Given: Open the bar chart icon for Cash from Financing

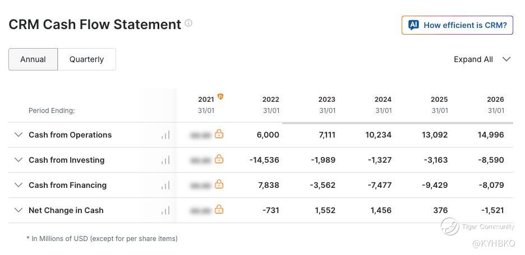Looking at the screenshot, I should click(x=165, y=185).
